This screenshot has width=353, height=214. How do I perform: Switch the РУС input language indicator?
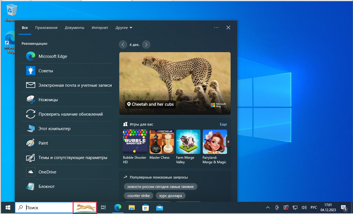(314, 208)
